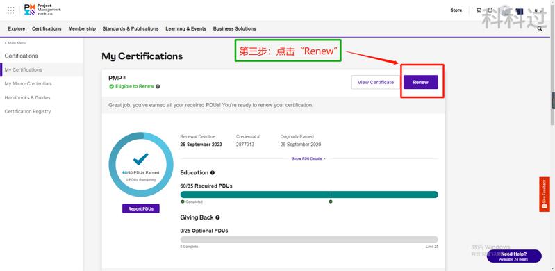Click the help icon next to Education
555x271 pixels.
[x=213, y=173]
